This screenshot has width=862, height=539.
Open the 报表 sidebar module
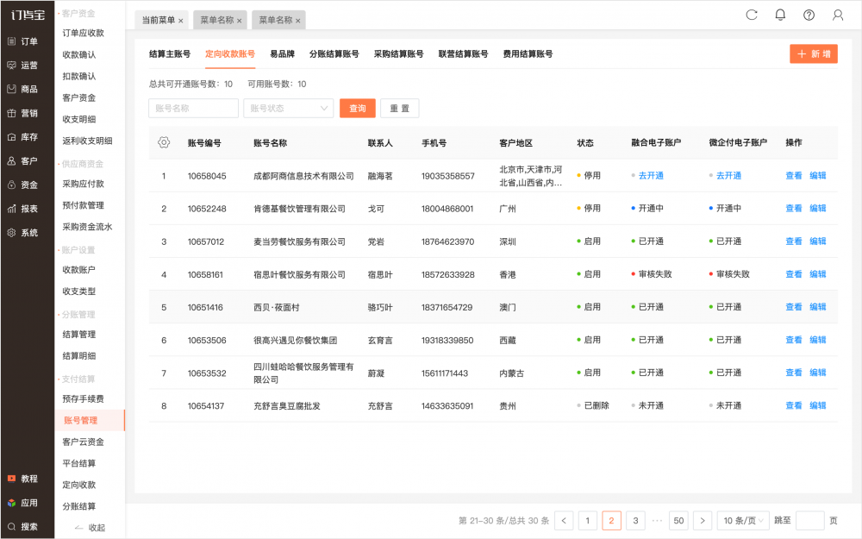coord(22,209)
